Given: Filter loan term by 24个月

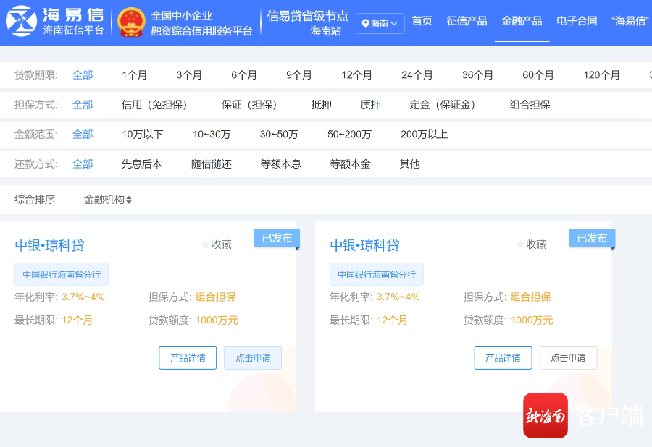Looking at the screenshot, I should coord(417,75).
